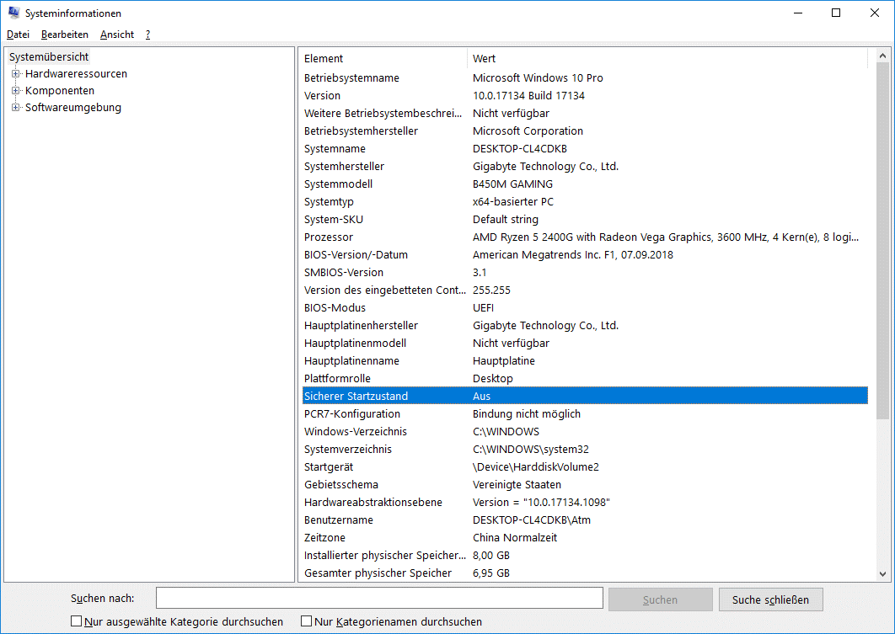
Task: Minimize the Systeminformationen window
Action: [798, 13]
